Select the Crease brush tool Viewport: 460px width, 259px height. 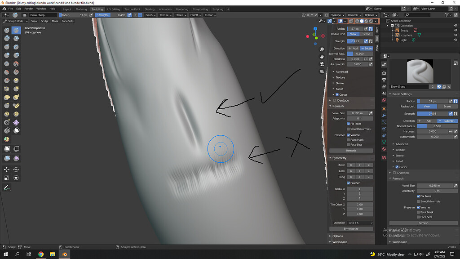7,64
